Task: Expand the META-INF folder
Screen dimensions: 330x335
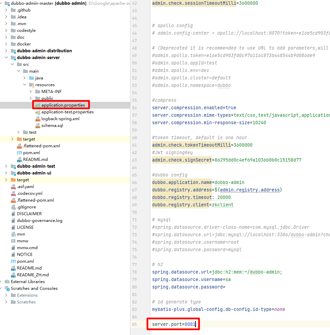Action: (31, 91)
